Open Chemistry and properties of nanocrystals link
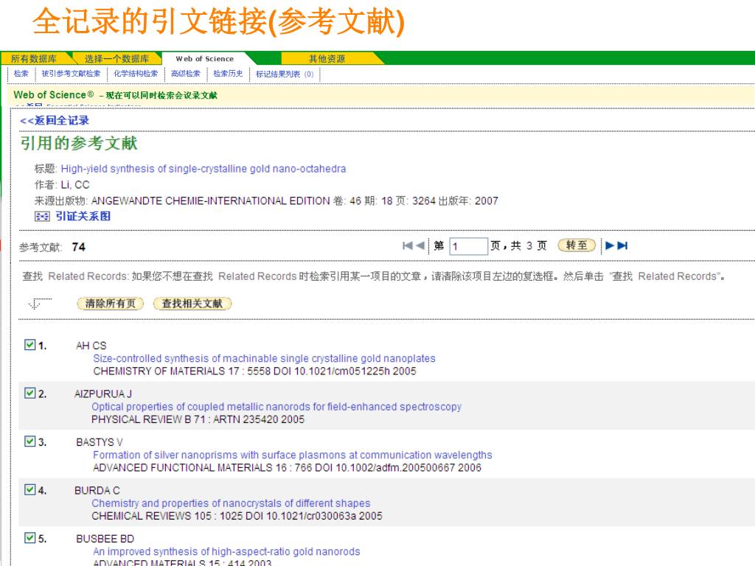Image resolution: width=755 pixels, height=566 pixels. pyautogui.click(x=231, y=503)
